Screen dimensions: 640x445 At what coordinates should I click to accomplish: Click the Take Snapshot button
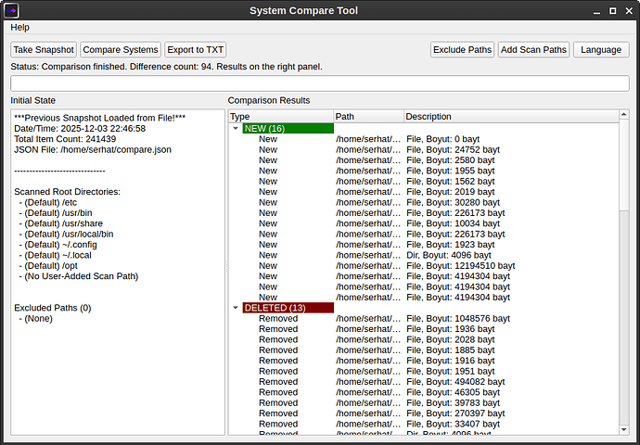click(44, 50)
